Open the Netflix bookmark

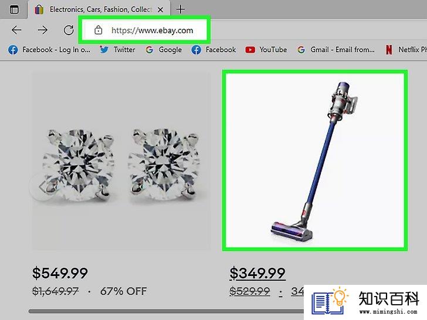pos(406,50)
